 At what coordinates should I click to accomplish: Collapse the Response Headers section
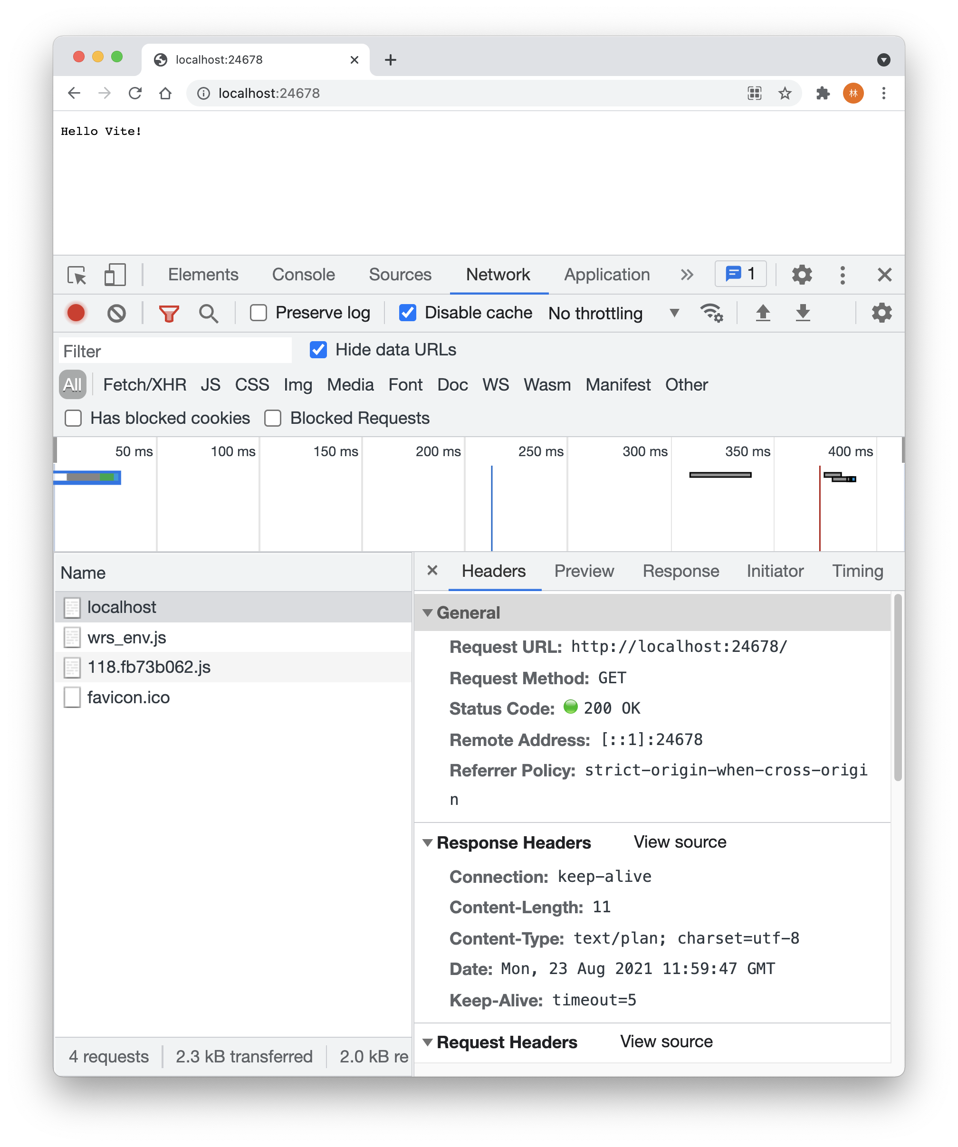point(428,843)
